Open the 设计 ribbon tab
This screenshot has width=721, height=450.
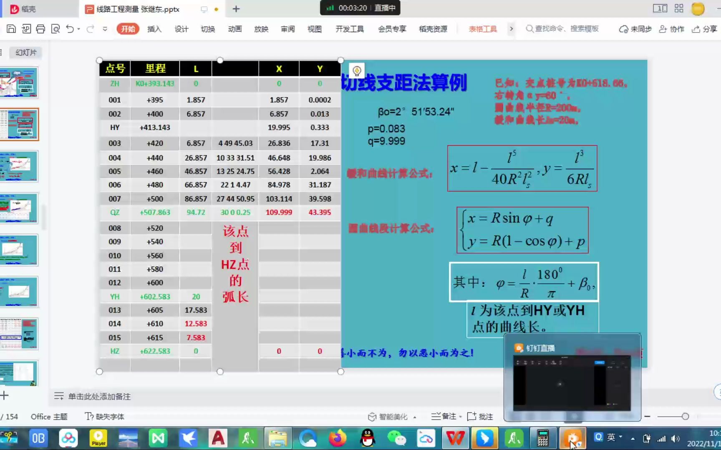pos(181,29)
